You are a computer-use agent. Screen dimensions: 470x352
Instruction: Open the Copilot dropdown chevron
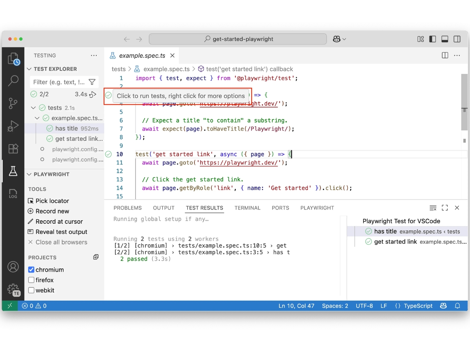344,39
